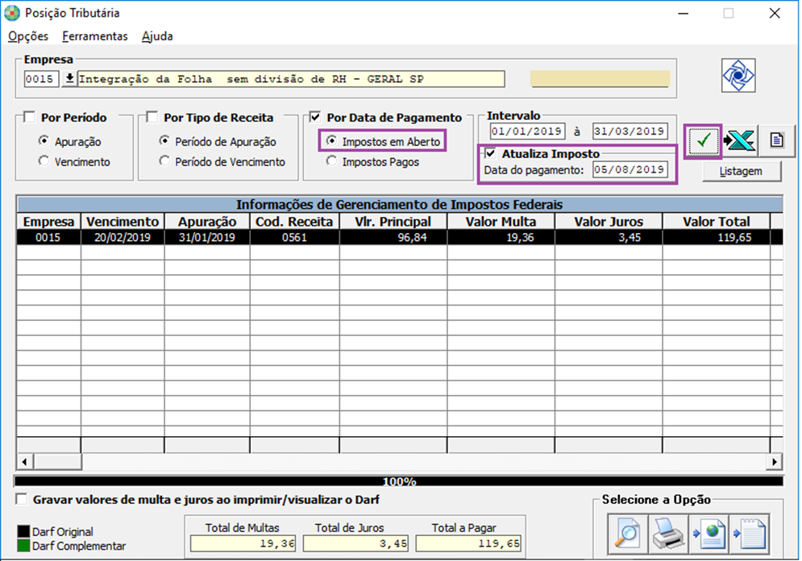Click the blank yellow field beside company name
The width and height of the screenshot is (802, 561).
tap(600, 79)
